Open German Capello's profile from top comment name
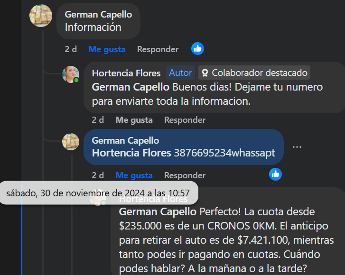This screenshot has height=275, width=345. click(98, 15)
